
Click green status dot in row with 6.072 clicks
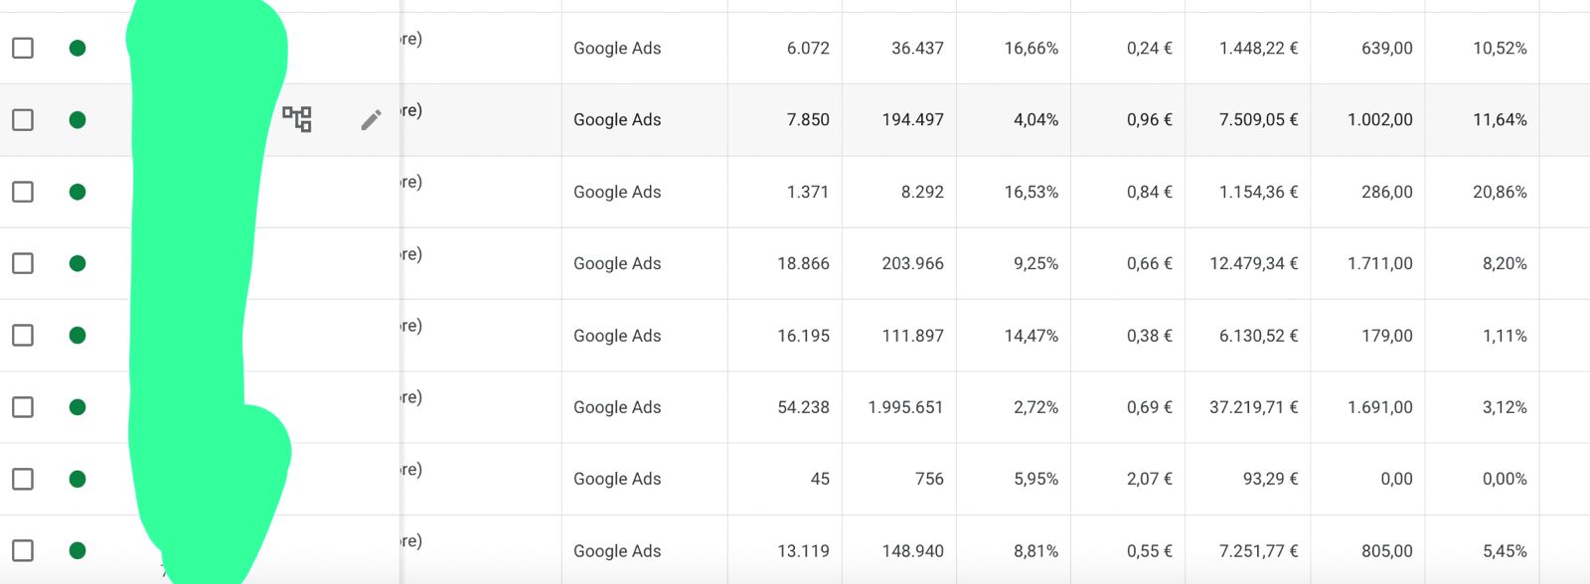[78, 48]
